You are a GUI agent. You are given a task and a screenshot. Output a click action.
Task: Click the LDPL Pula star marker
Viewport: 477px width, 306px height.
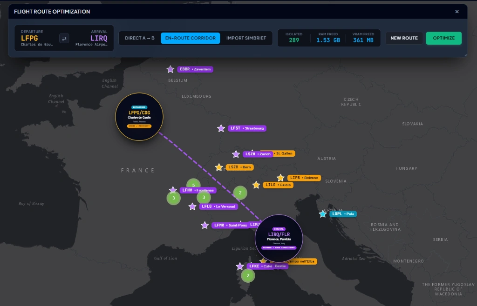[x=323, y=214]
